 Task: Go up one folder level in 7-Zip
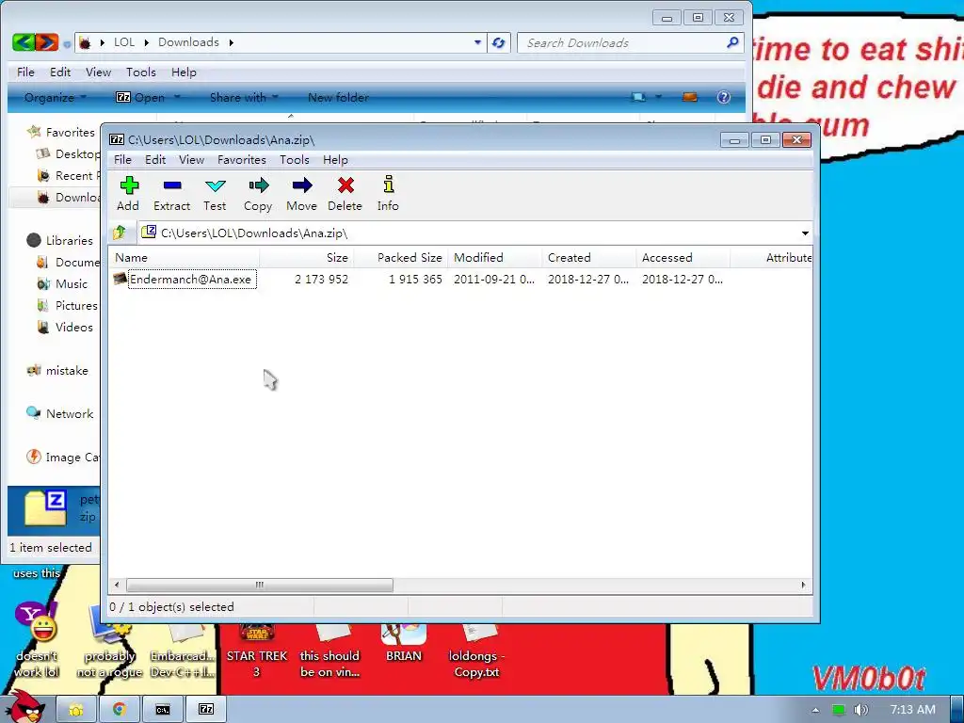tap(120, 233)
